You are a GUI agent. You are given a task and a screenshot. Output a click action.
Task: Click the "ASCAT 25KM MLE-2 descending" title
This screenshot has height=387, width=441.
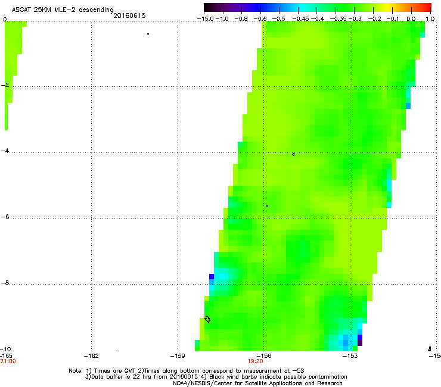[x=63, y=10]
